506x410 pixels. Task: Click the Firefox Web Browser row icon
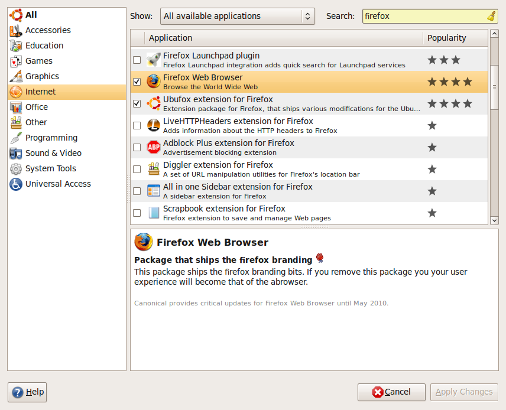tap(154, 82)
